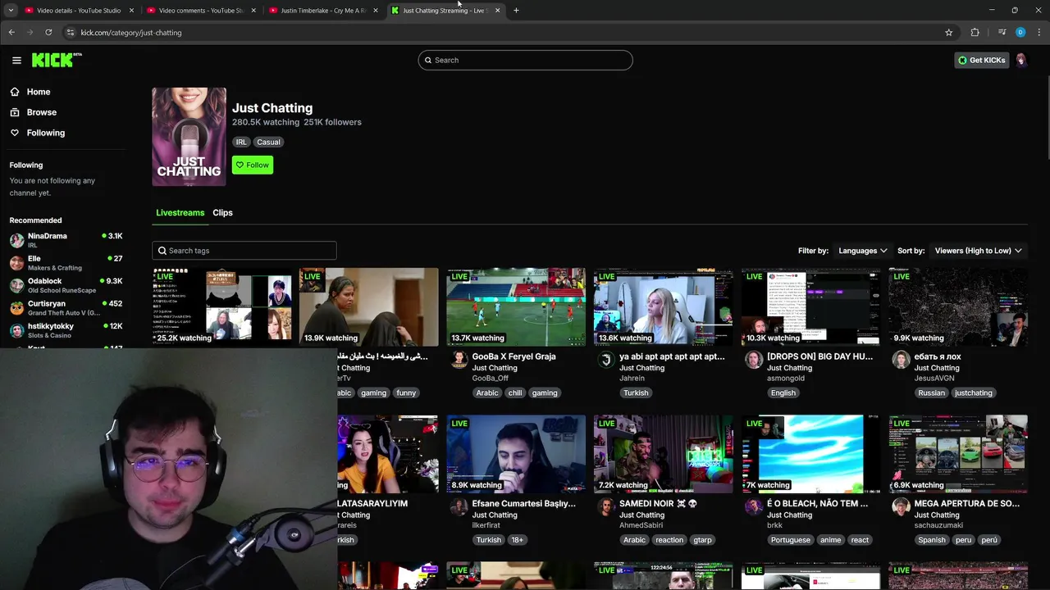The image size is (1050, 590).
Task: Click the justchatting tag under JesusAVGN
Action: click(x=974, y=393)
